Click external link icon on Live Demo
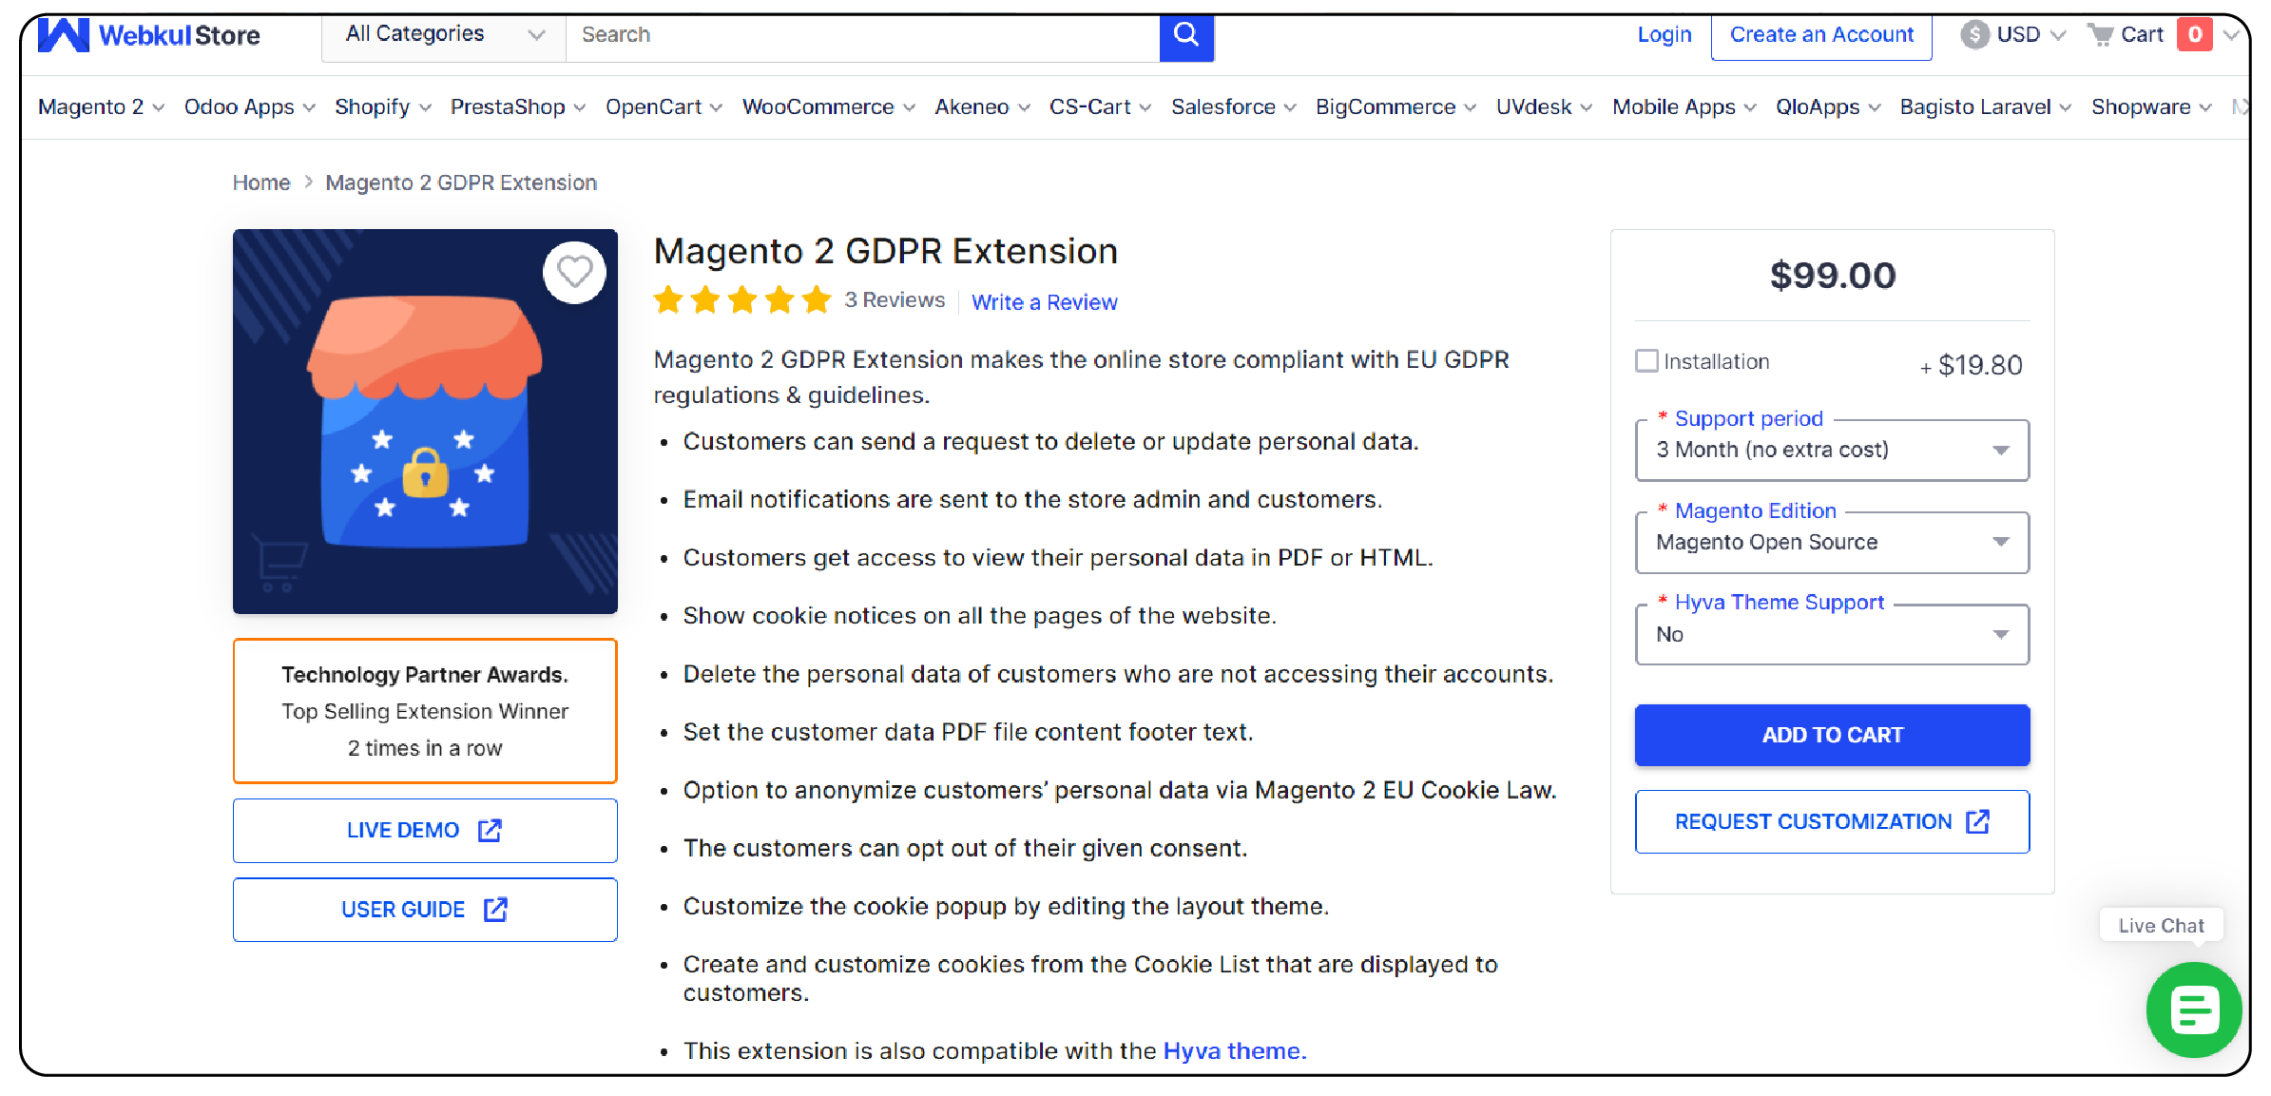 (x=490, y=830)
